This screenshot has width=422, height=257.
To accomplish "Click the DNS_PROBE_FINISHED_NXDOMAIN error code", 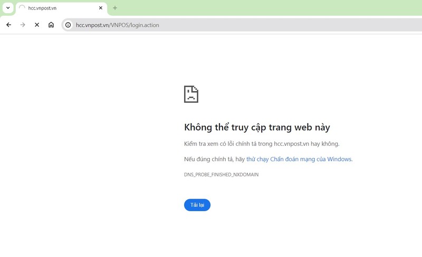I will pyautogui.click(x=221, y=174).
